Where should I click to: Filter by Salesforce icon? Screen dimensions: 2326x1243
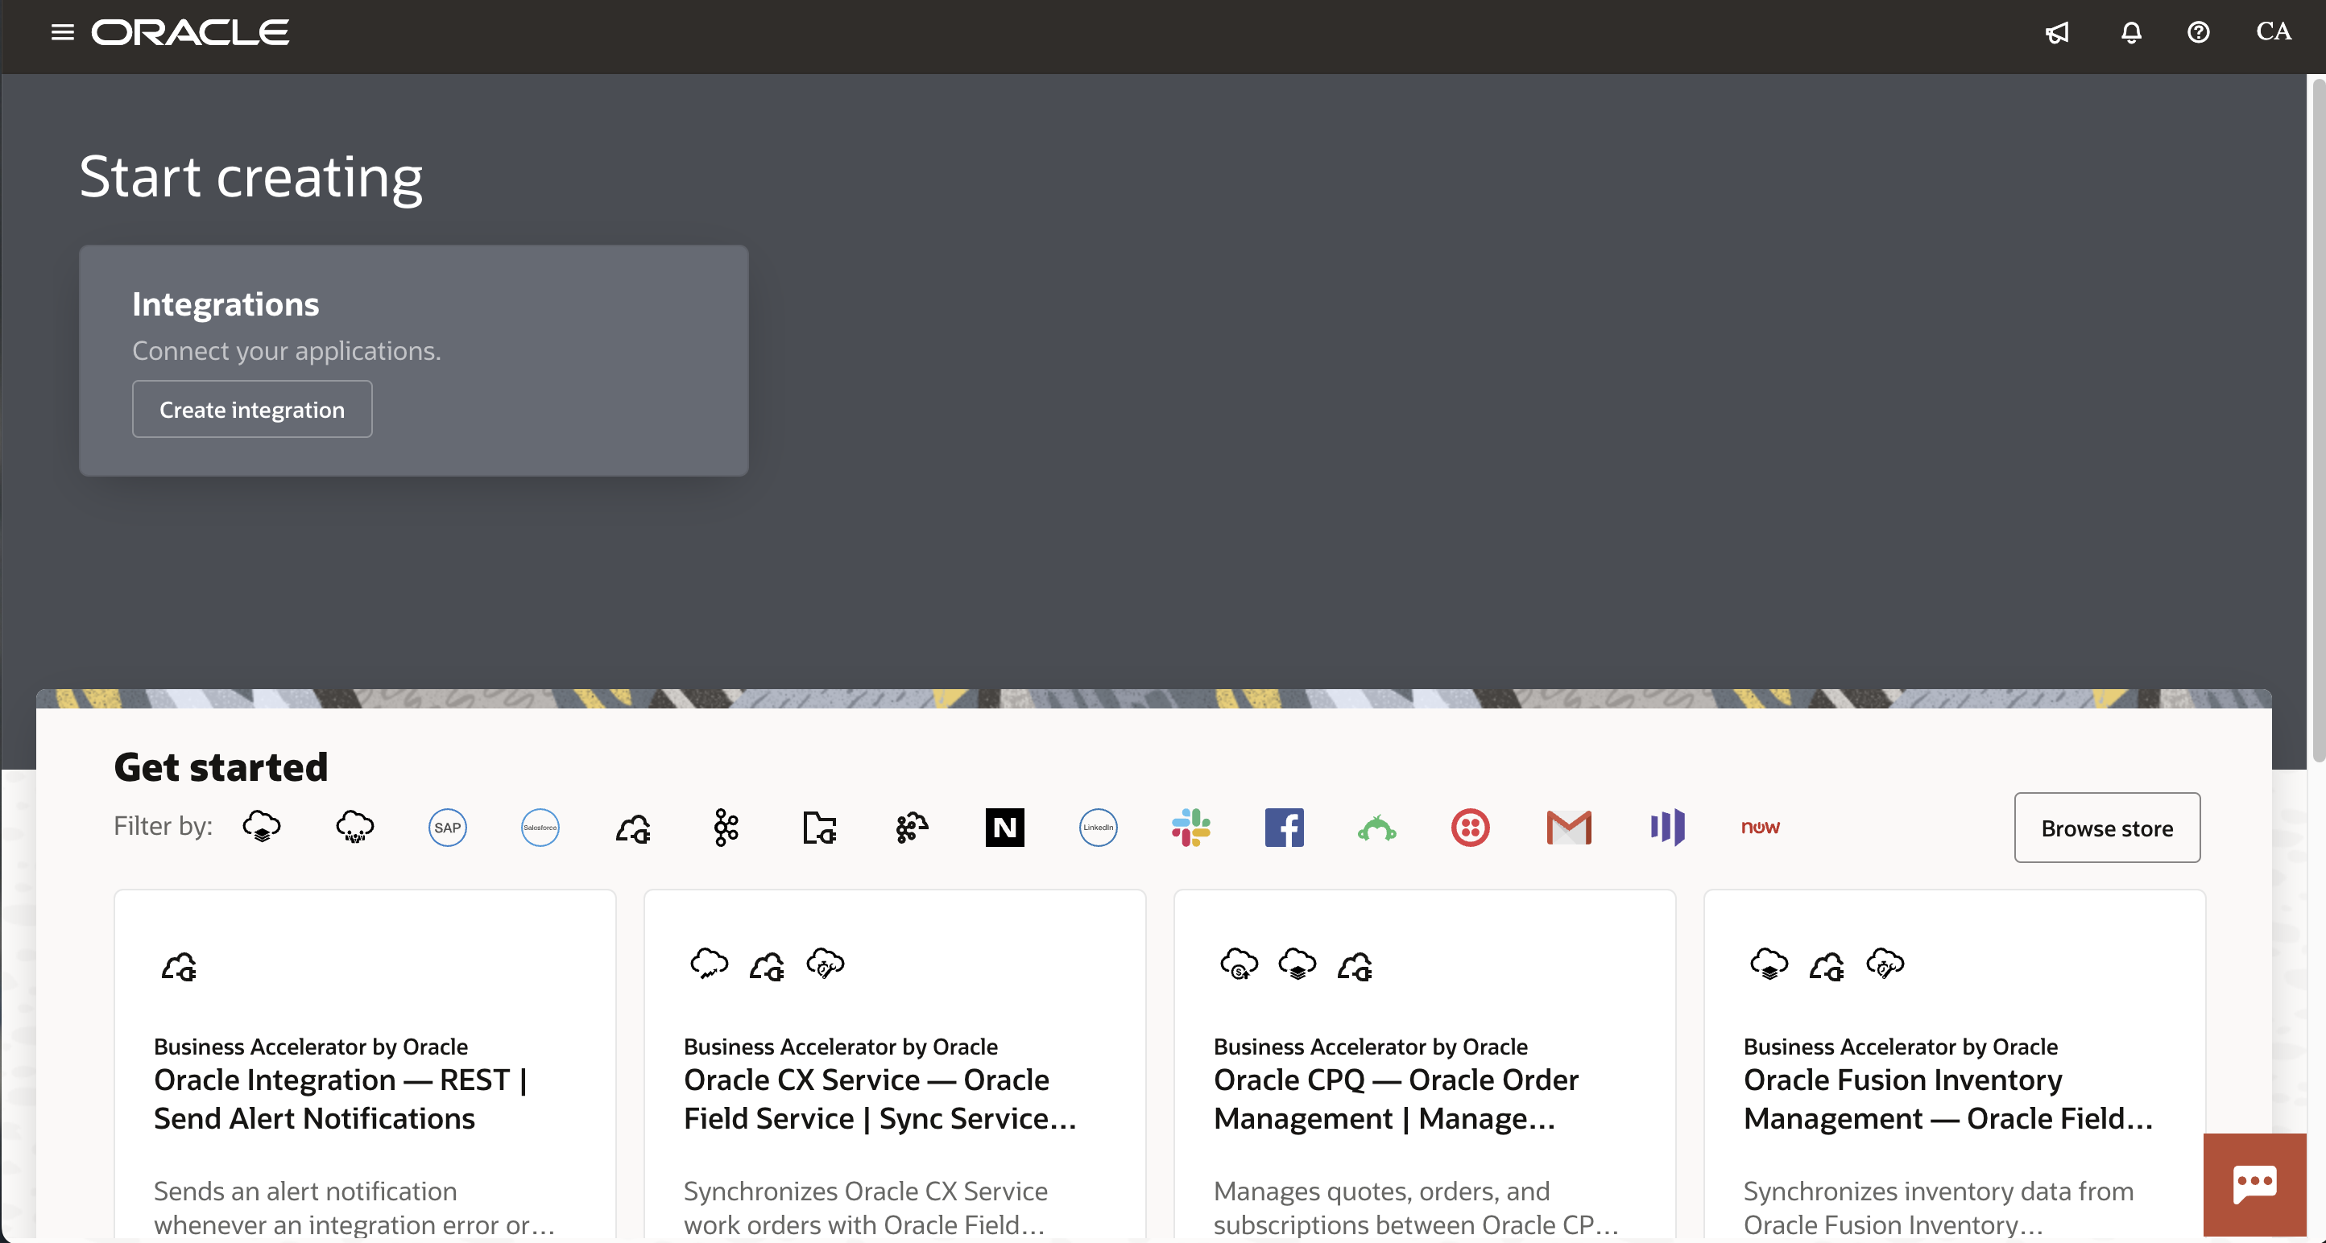point(540,827)
